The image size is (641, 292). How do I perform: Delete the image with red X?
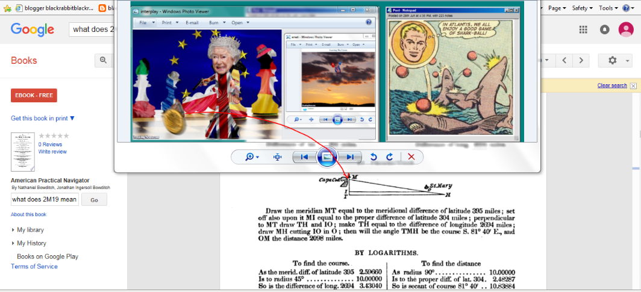click(x=411, y=157)
